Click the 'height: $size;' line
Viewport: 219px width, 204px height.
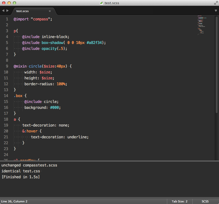39,78
